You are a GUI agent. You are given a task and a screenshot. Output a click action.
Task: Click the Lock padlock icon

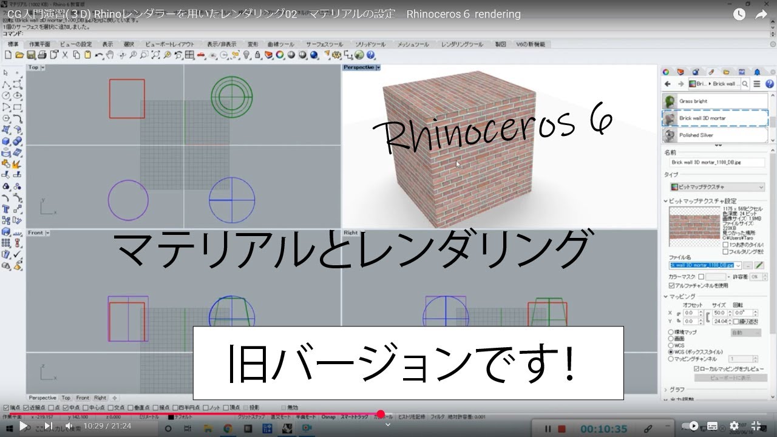[257, 55]
